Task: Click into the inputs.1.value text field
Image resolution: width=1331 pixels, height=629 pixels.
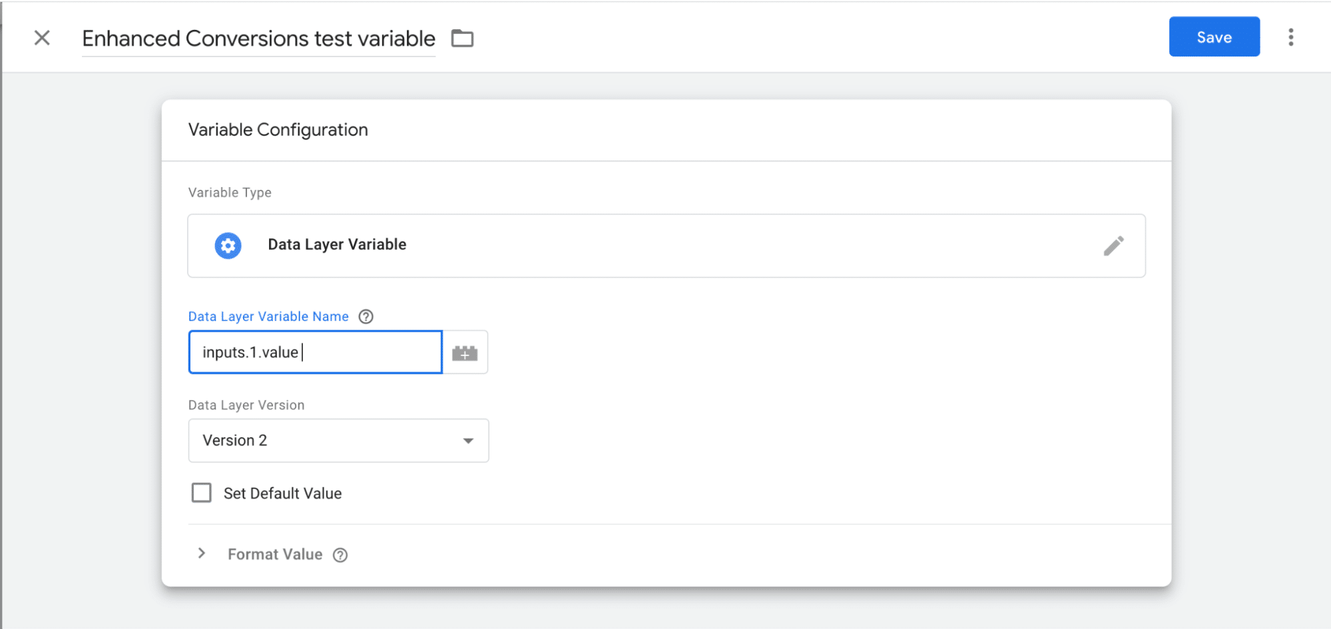Action: click(x=315, y=352)
